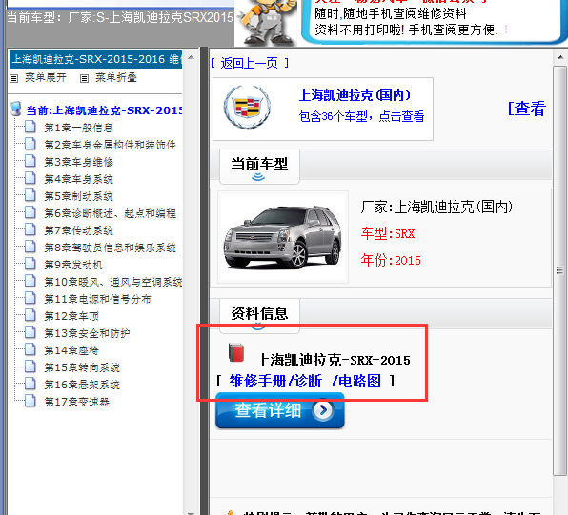
Task: Open 上海凯迪拉克(国内) brand link
Action: [x=355, y=95]
